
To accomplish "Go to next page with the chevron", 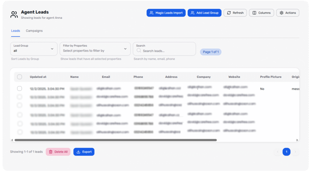I will point(295,152).
